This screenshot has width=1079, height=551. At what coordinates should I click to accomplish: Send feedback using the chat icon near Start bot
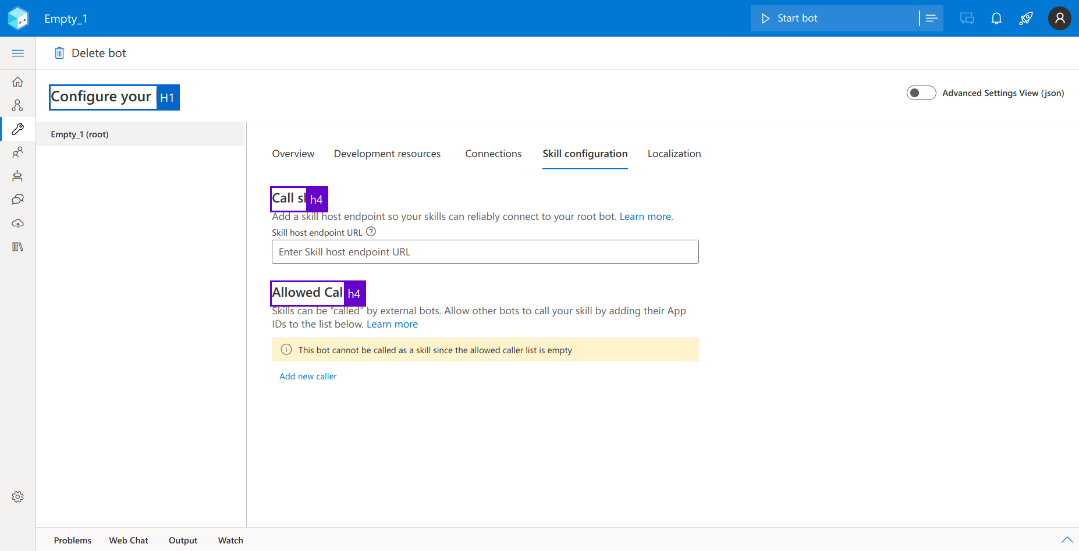point(967,18)
